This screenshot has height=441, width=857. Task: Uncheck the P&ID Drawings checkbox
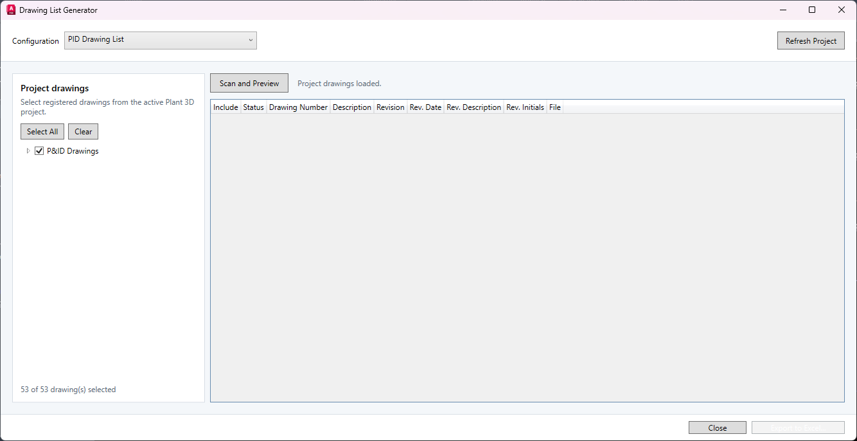coord(39,151)
